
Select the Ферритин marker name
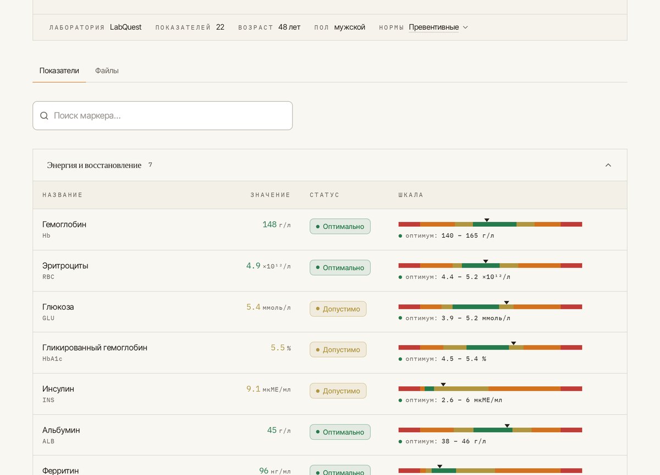[61, 471]
